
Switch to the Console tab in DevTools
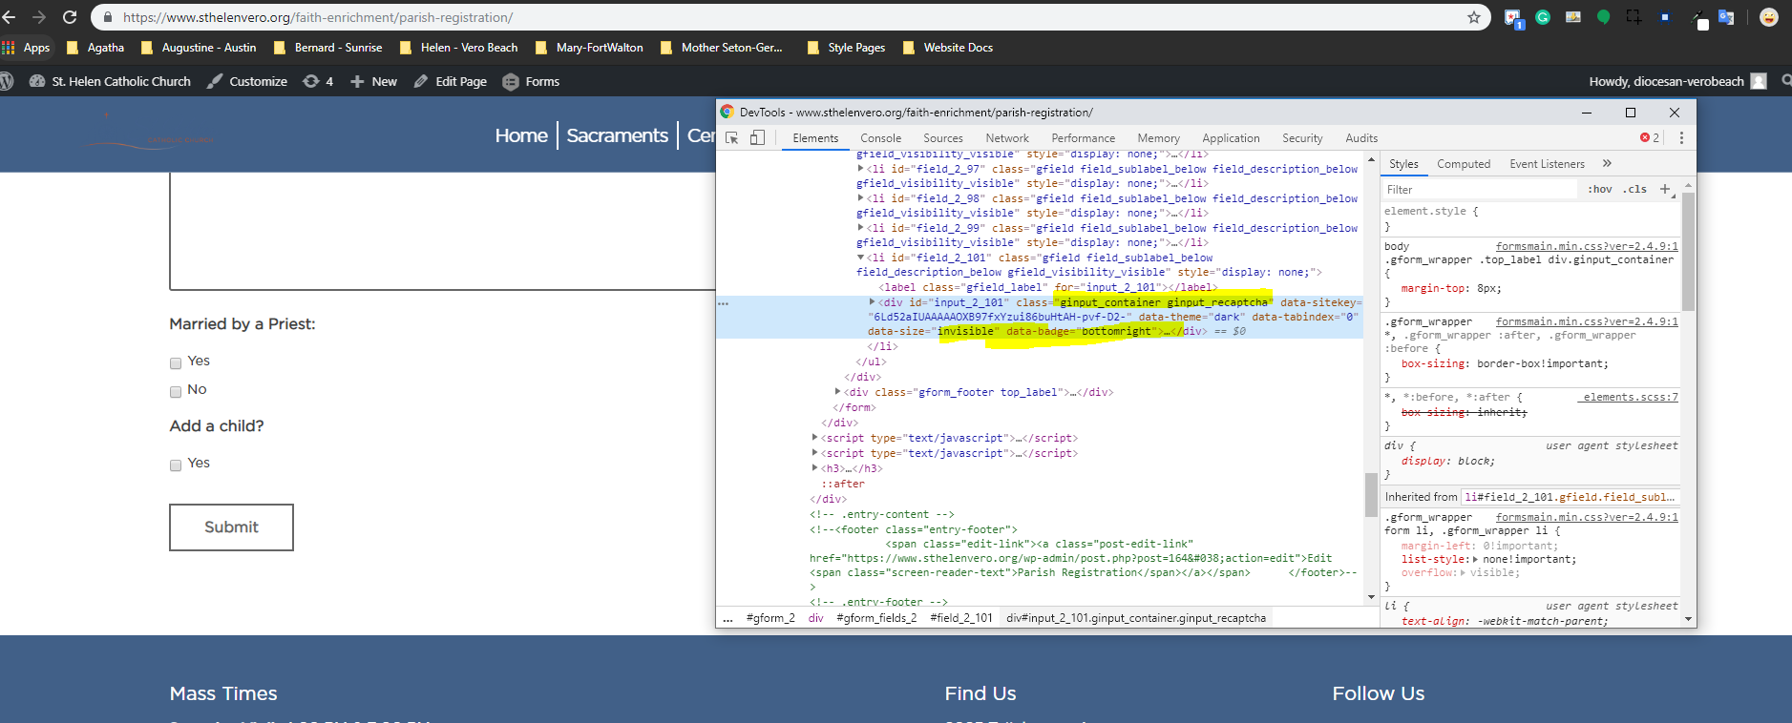click(x=880, y=138)
